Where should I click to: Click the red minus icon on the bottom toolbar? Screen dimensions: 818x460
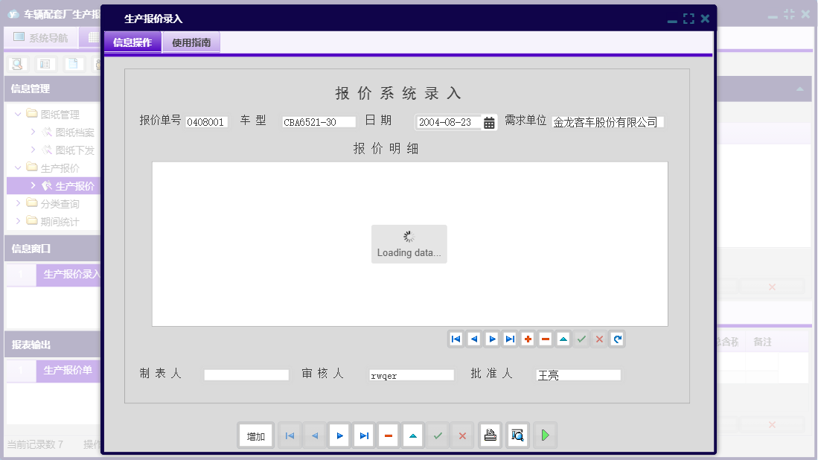(388, 435)
